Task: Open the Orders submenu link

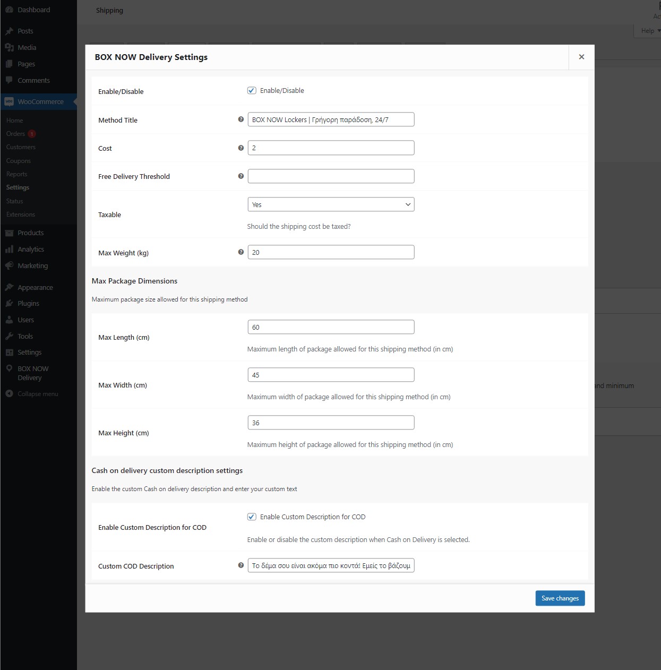Action: (15, 134)
